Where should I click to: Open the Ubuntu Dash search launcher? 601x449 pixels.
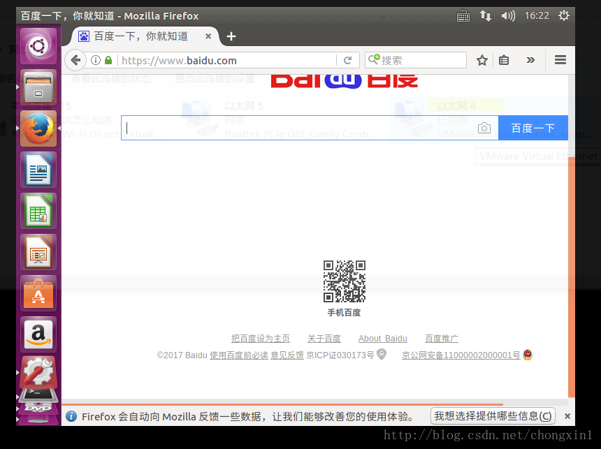[38, 46]
